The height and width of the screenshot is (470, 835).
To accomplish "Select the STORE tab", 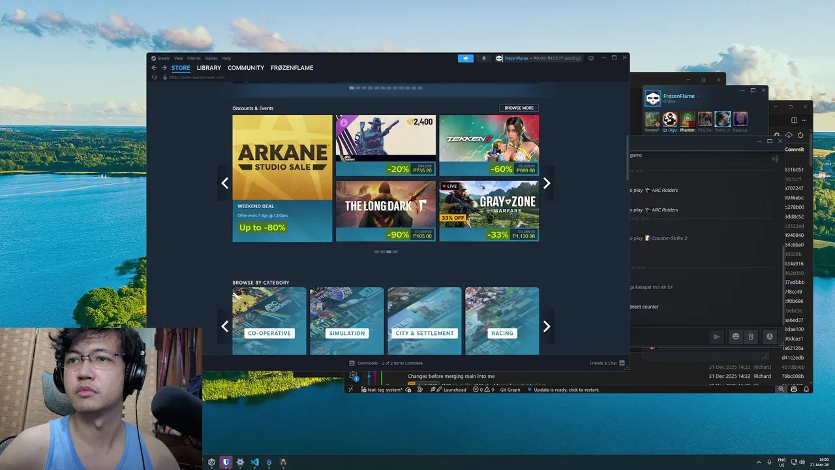I will [x=181, y=68].
